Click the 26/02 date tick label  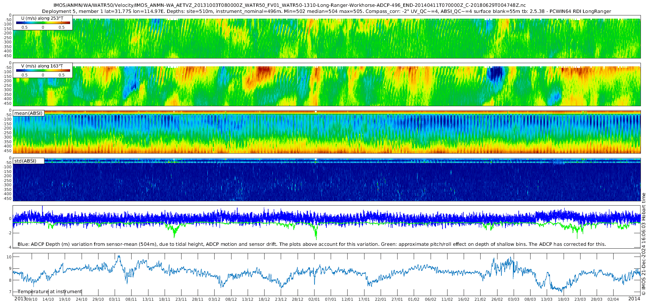[497, 299]
